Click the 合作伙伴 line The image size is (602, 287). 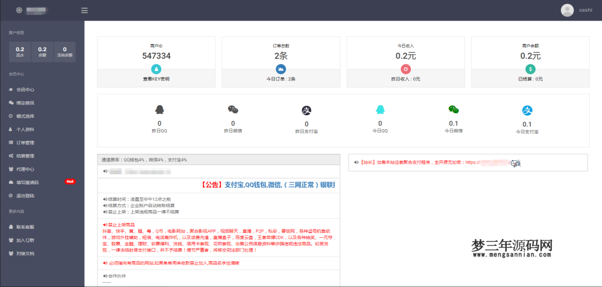[115, 276]
